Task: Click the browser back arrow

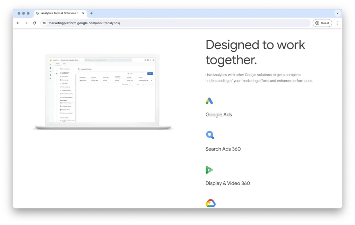Action: pos(18,23)
